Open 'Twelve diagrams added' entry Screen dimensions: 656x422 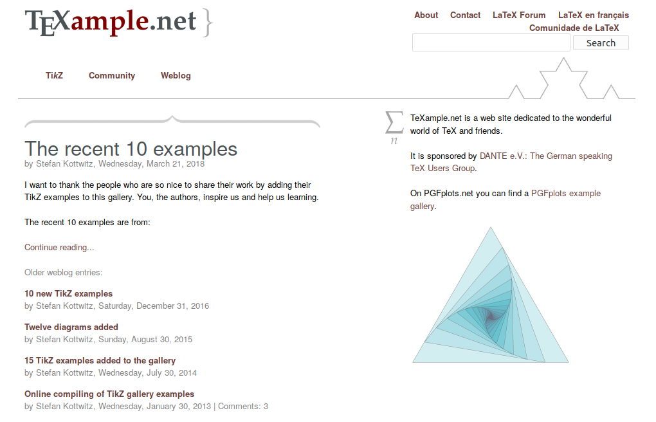[x=71, y=327]
